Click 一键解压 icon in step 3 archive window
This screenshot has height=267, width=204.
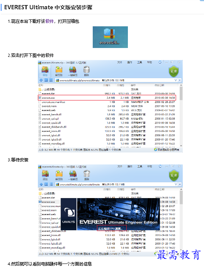(73, 175)
